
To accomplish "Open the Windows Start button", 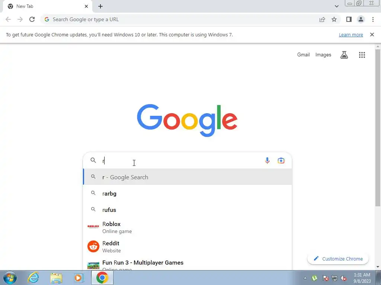I will coord(10,278).
